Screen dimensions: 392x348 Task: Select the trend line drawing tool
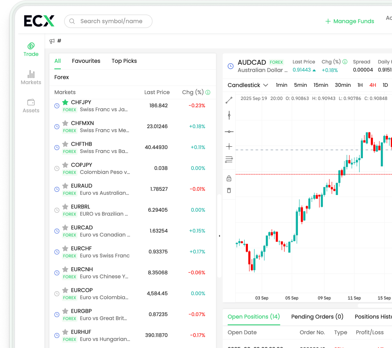tap(229, 100)
